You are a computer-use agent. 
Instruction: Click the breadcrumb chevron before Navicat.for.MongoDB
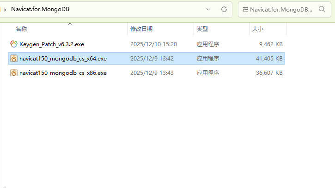[5, 10]
